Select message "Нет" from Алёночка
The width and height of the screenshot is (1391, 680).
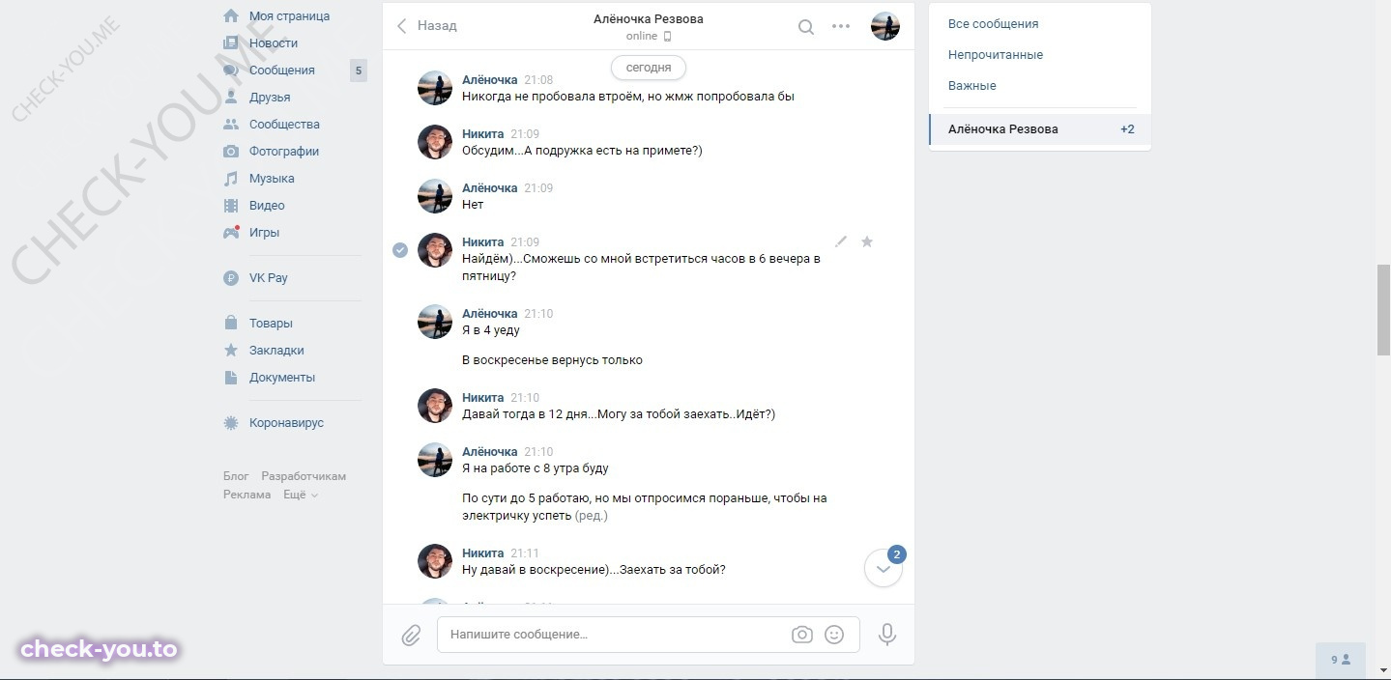(x=473, y=205)
